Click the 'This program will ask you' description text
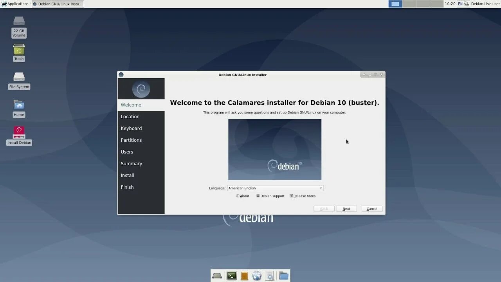 (x=274, y=112)
